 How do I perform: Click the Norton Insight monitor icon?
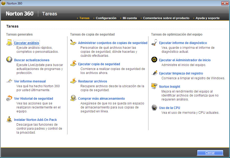pyautogui.click(x=154, y=86)
